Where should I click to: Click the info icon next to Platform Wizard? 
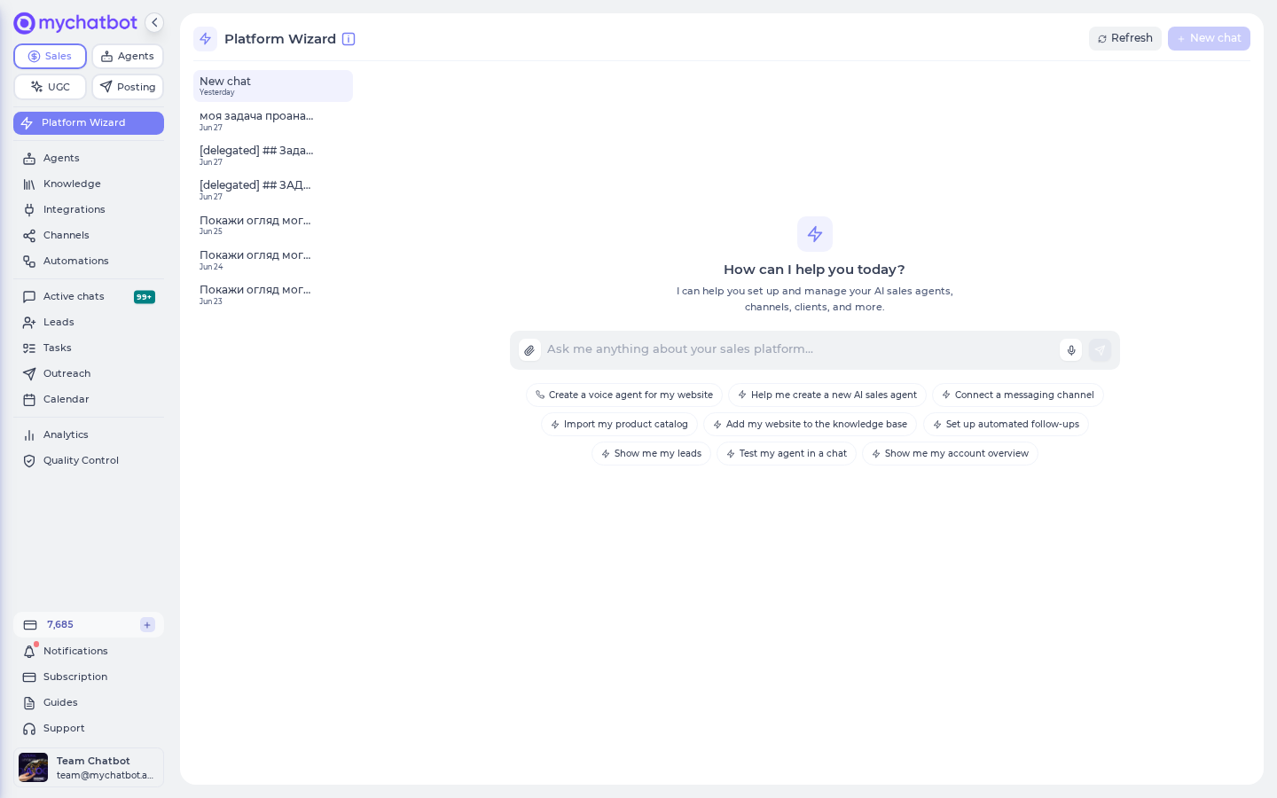tap(349, 39)
